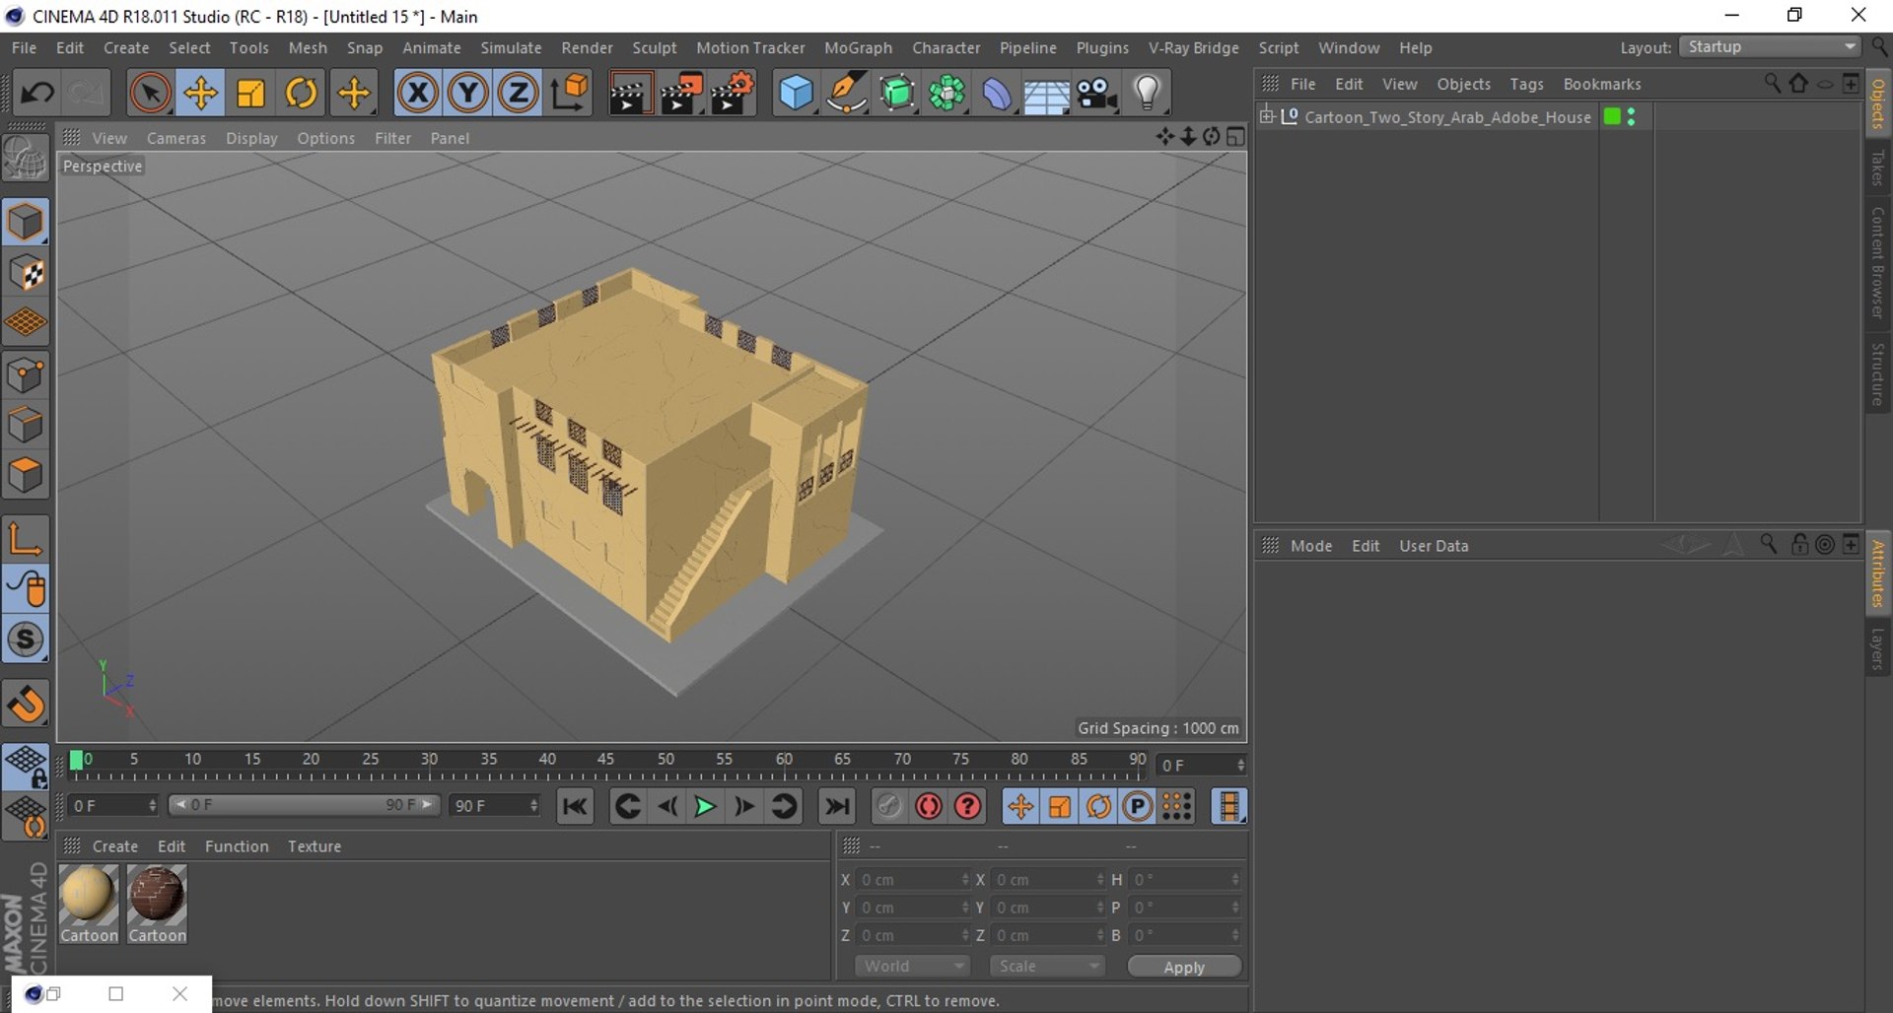Toggle X axis lock

click(x=418, y=94)
